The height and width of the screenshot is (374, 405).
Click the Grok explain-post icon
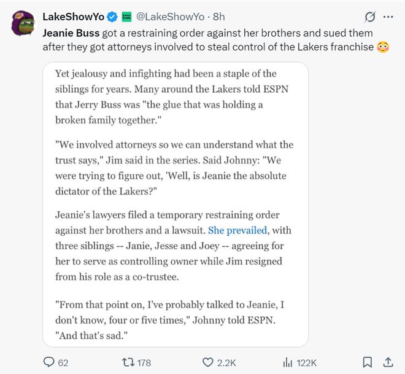[x=369, y=17]
